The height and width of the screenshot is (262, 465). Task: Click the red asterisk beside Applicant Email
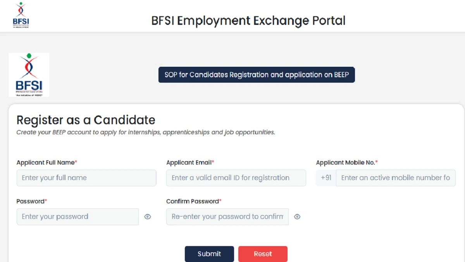213,161
